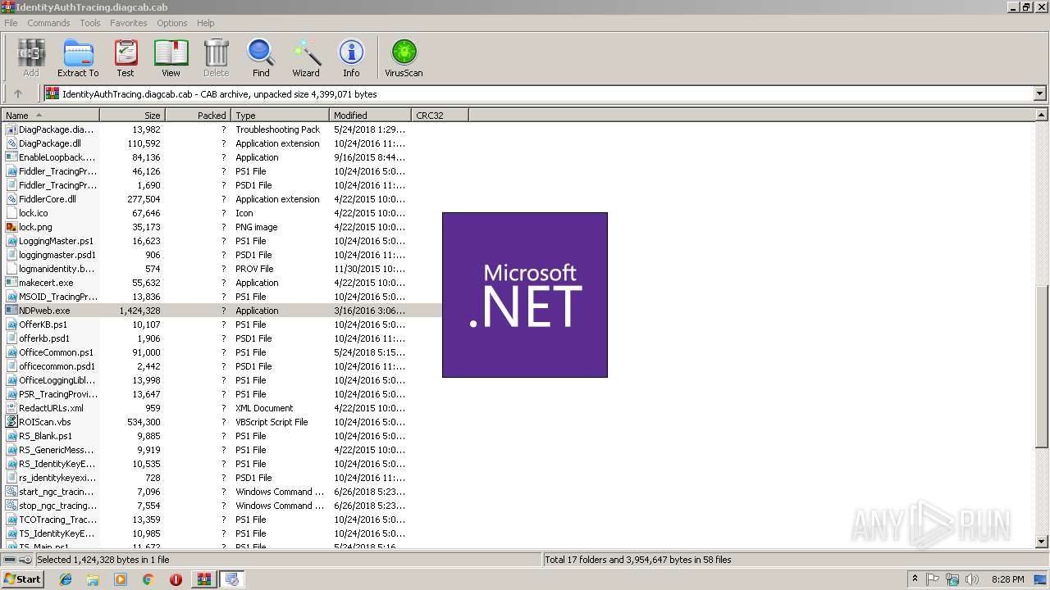The height and width of the screenshot is (590, 1050).
Task: Sort files by Packed column
Action: pyautogui.click(x=198, y=116)
